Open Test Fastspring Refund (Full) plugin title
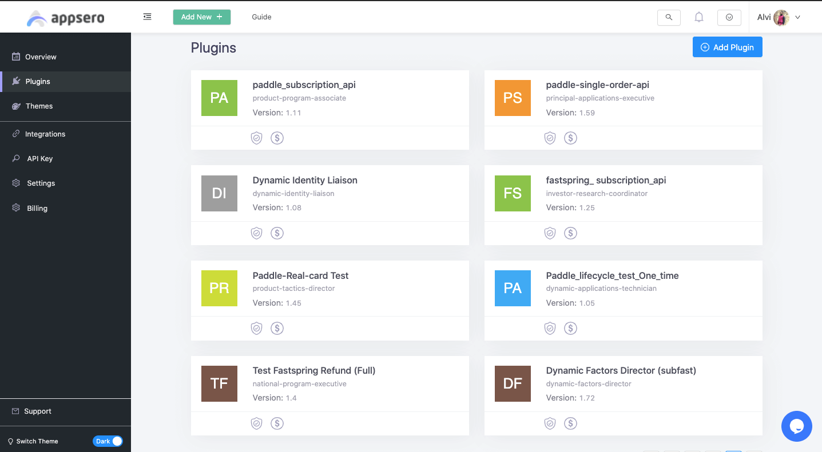The width and height of the screenshot is (822, 452). (314, 370)
